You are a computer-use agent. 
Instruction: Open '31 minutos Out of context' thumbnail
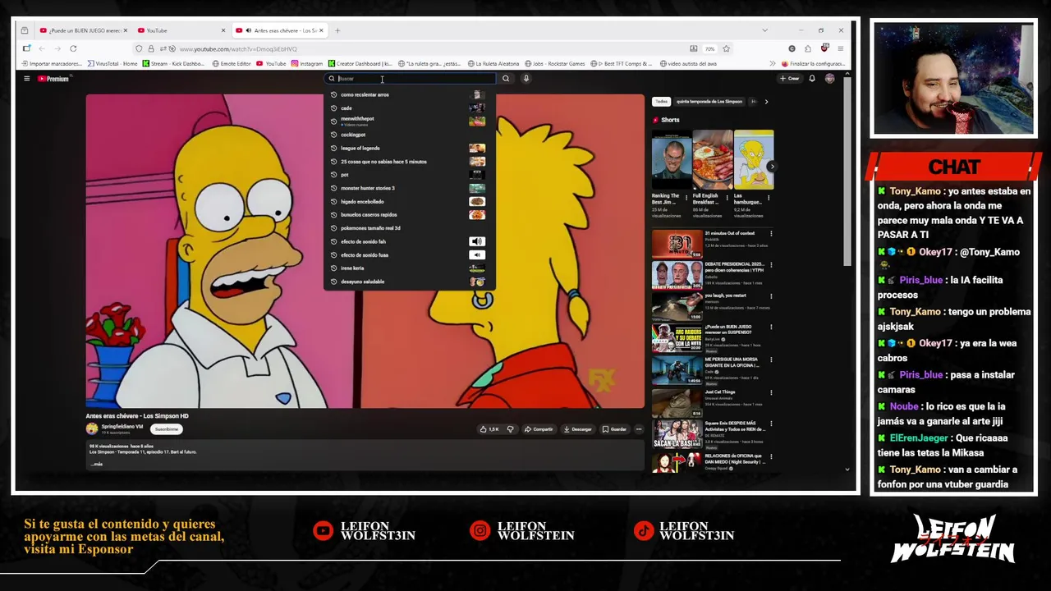[677, 244]
